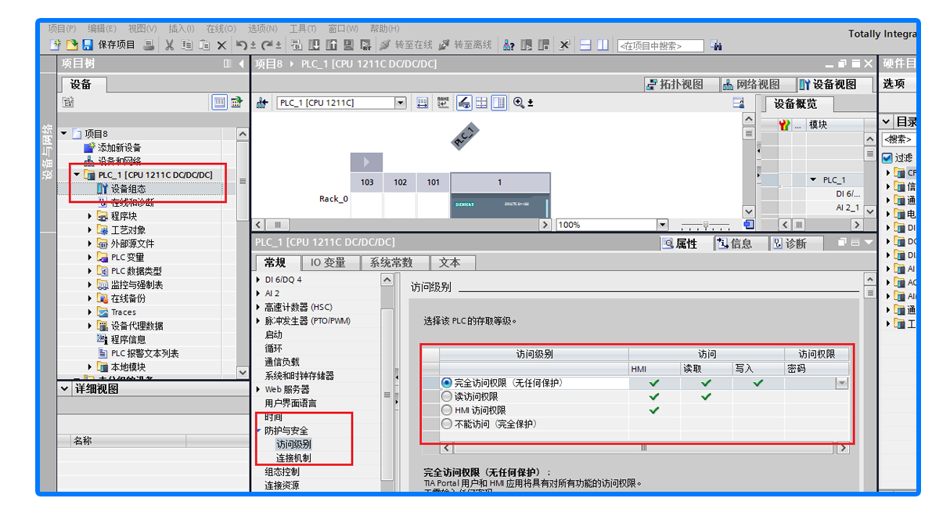Click the 在项目中搜索 search field
This screenshot has height=509, width=950.
[x=660, y=46]
